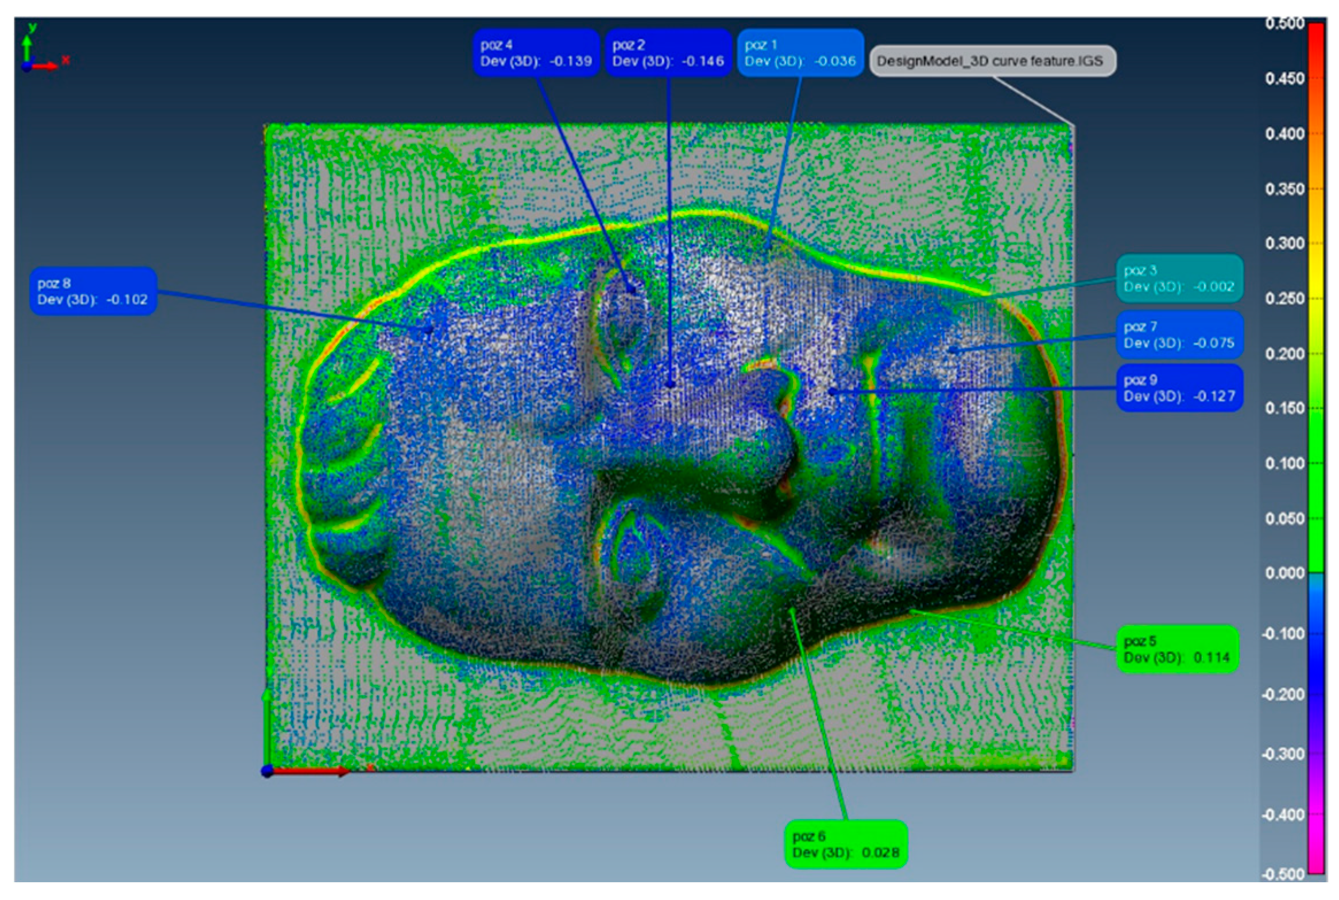Screen dimensions: 1339x900
Task: Select the poz 9 annotation box
Action: (1179, 388)
